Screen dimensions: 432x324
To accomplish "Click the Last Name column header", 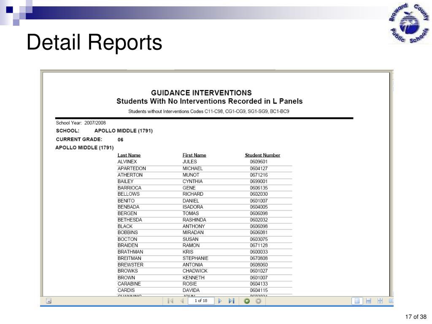I will pos(129,155).
